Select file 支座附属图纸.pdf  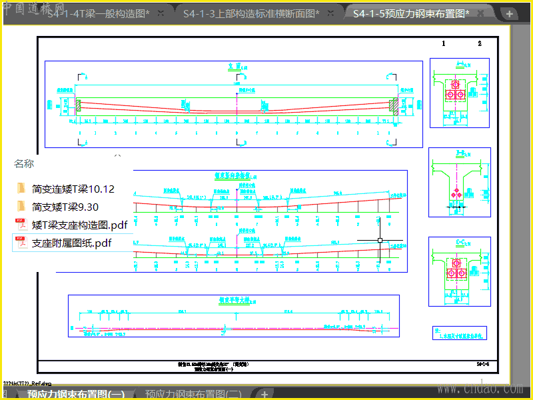[x=71, y=243]
